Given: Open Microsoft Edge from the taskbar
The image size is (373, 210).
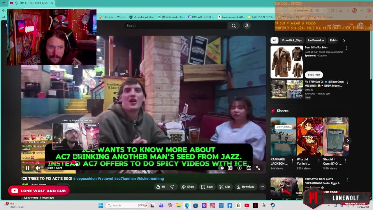Looking at the screenshot, I should (187, 205).
